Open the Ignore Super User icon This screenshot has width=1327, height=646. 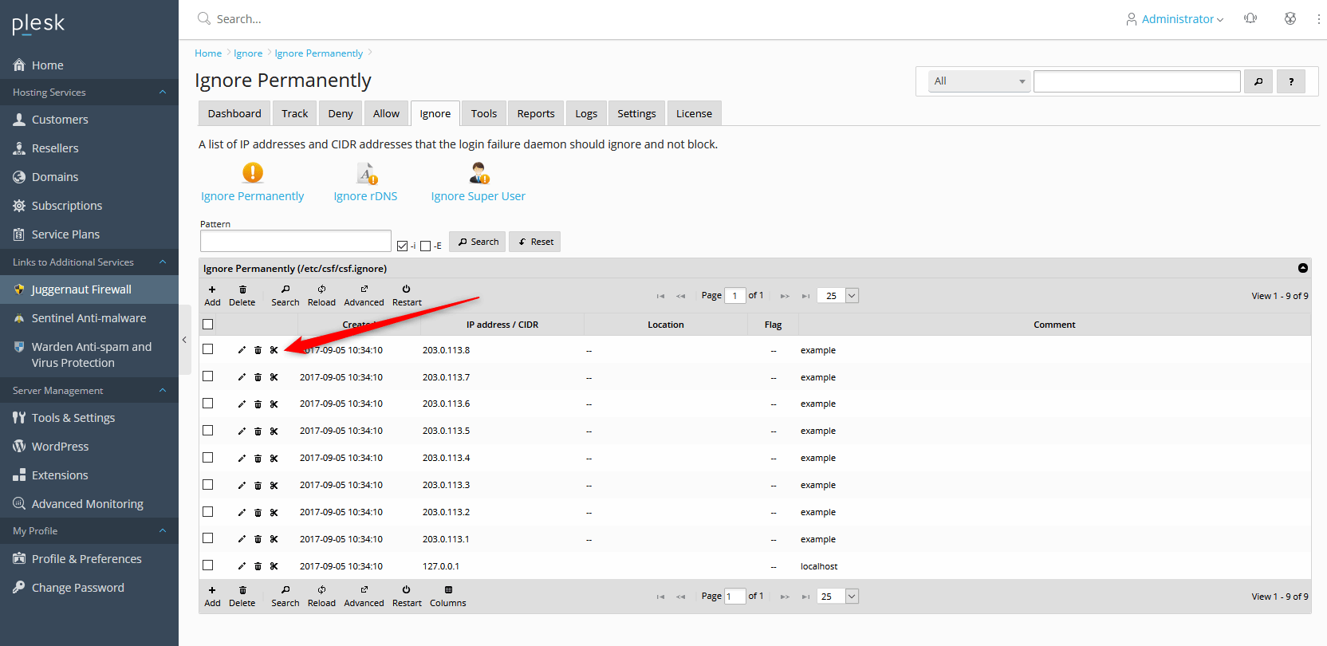[478, 173]
